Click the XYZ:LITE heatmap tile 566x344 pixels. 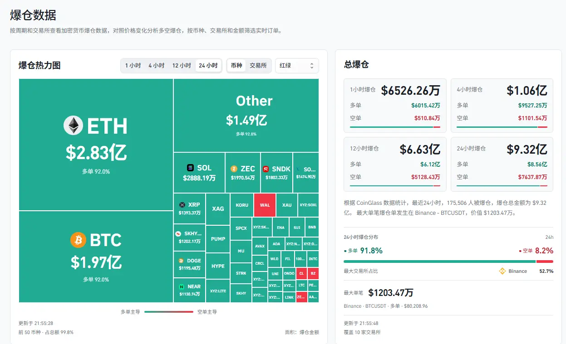(218, 291)
